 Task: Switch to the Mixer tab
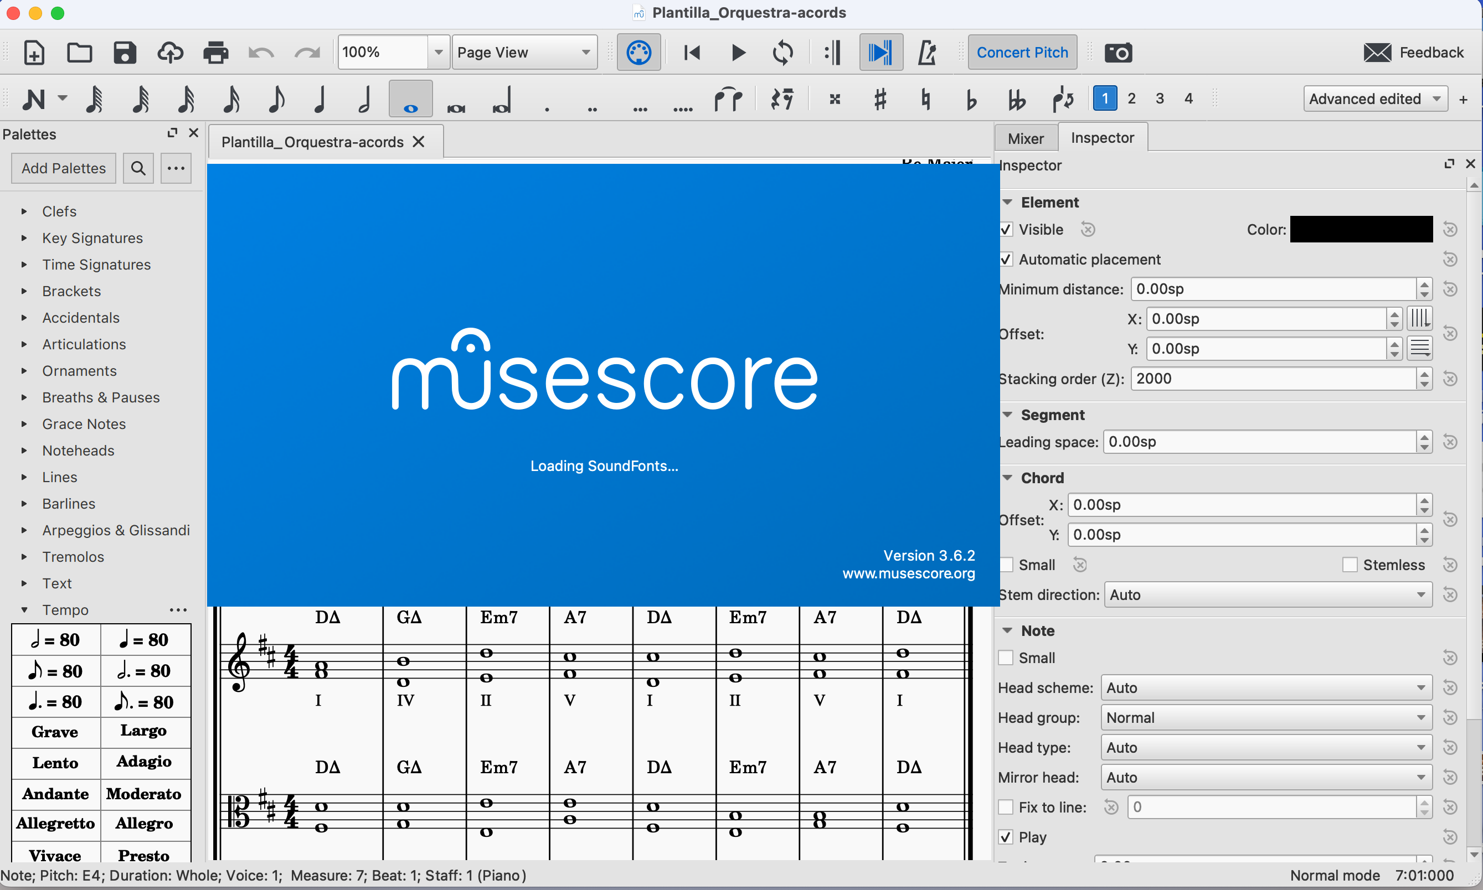coord(1025,138)
